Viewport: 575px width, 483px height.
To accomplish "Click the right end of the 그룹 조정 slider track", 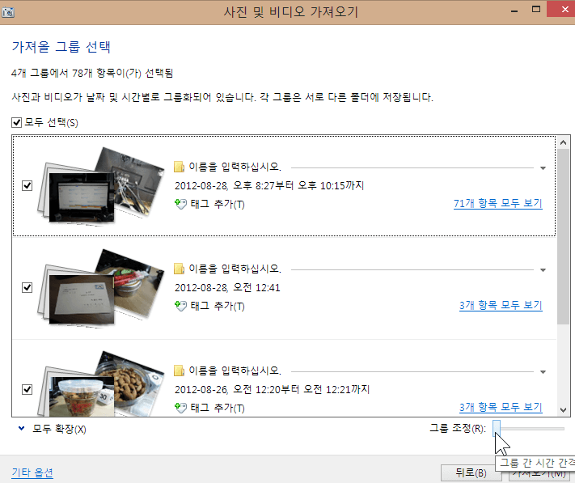I will pos(563,428).
